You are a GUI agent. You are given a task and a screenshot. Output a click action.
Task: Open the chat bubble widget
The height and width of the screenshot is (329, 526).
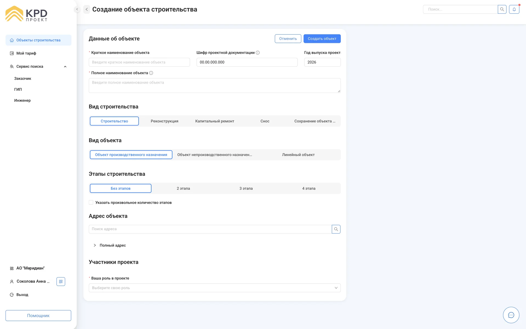click(511, 315)
